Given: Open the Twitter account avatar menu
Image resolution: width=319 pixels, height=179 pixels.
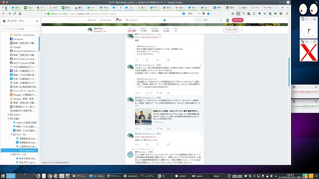Looking at the screenshot, I should pyautogui.click(x=227, y=20).
